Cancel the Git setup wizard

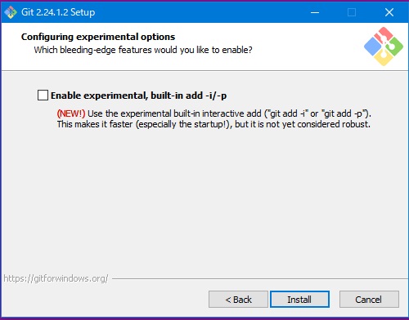pyautogui.click(x=369, y=300)
